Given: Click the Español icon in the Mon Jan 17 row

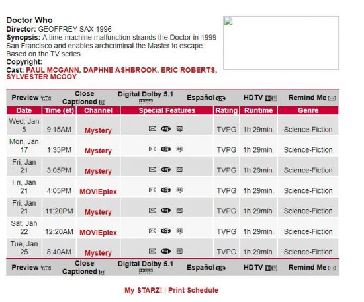Looking at the screenshot, I should [165, 149].
